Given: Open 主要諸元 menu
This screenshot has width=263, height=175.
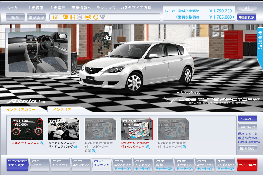Looking at the screenshot, I should (57, 8).
